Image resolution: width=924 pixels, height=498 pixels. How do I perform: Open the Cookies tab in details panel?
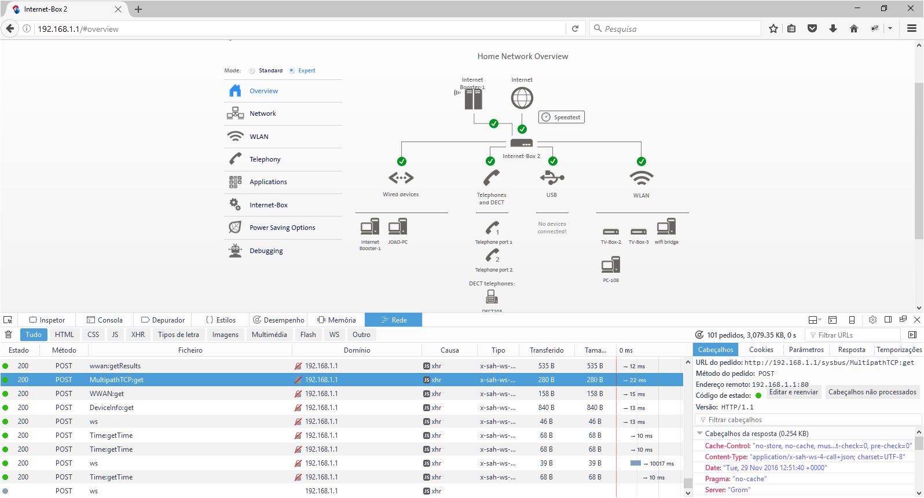click(761, 350)
